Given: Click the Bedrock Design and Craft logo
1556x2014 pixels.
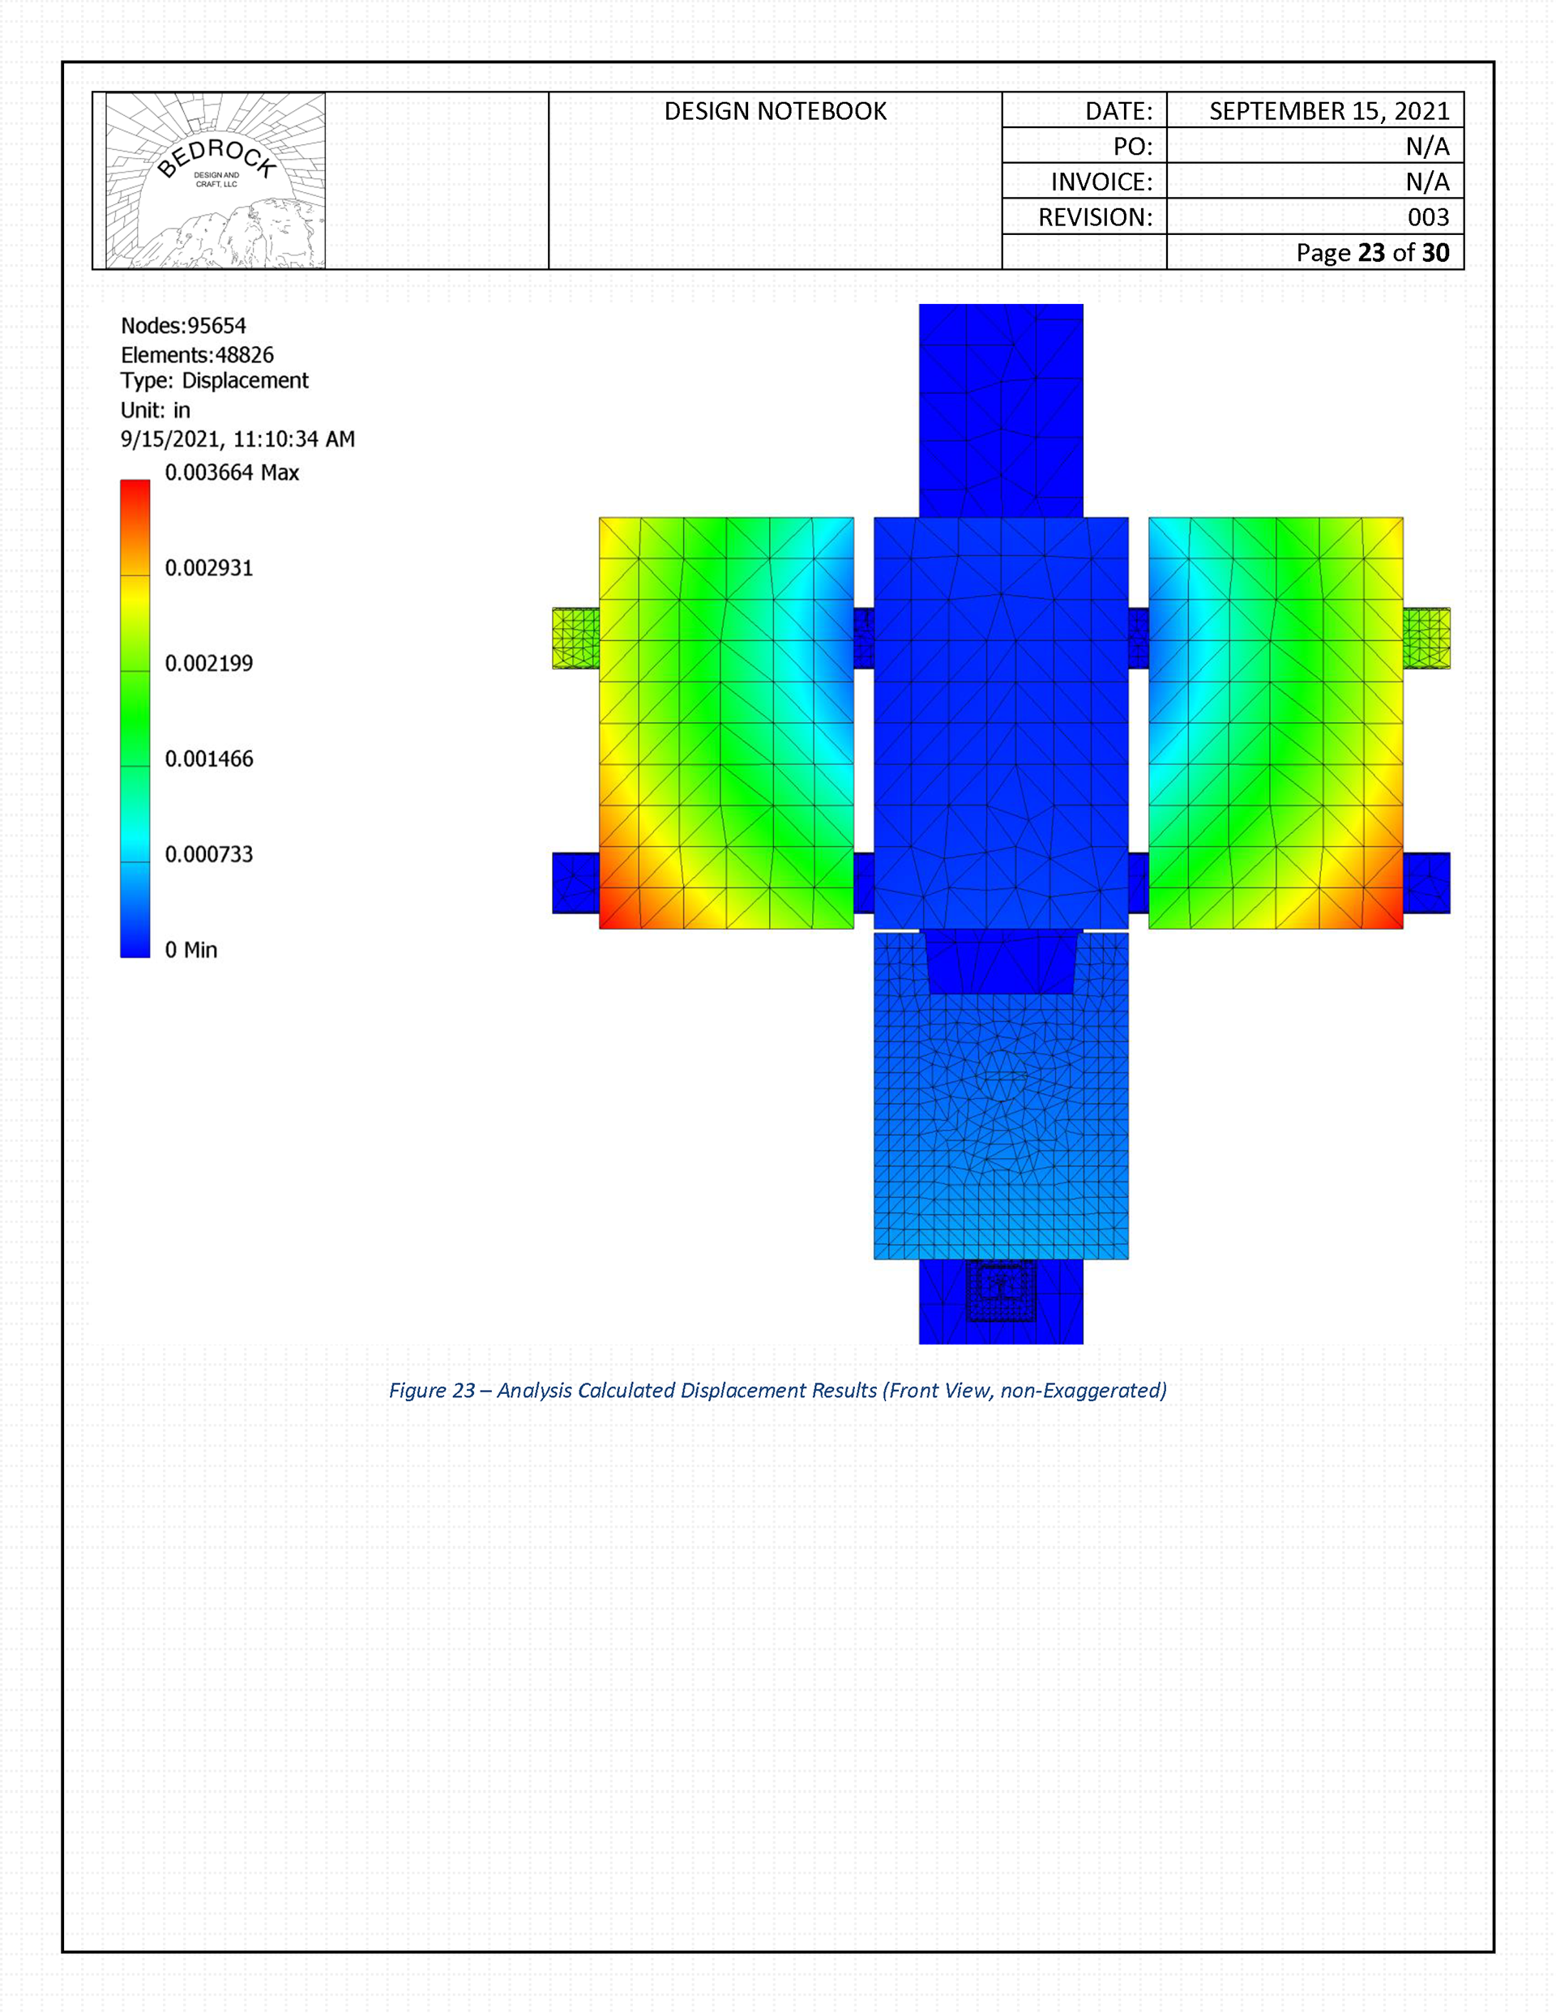Looking at the screenshot, I should click(x=215, y=181).
